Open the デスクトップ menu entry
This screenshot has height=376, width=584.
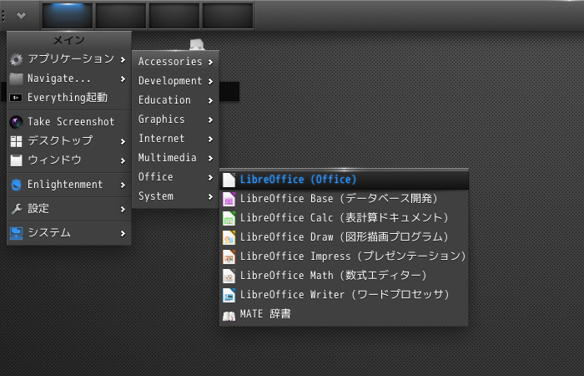click(x=69, y=141)
